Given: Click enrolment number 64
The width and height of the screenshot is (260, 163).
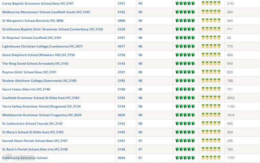Looking at the screenshot, I should pyautogui.click(x=229, y=38).
